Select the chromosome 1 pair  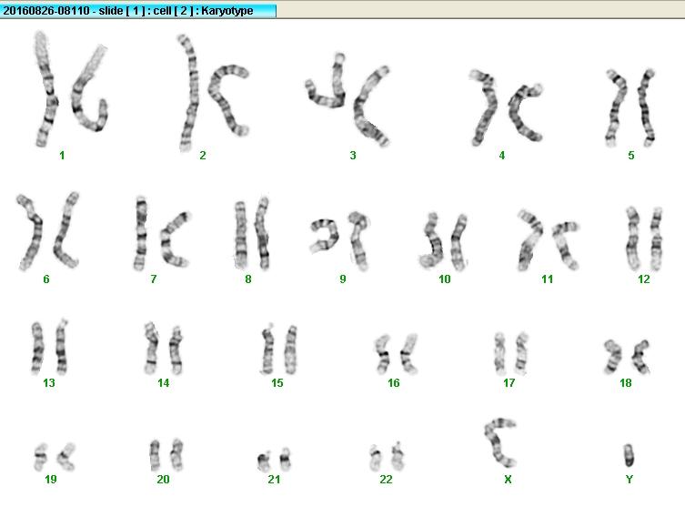pos(71,88)
